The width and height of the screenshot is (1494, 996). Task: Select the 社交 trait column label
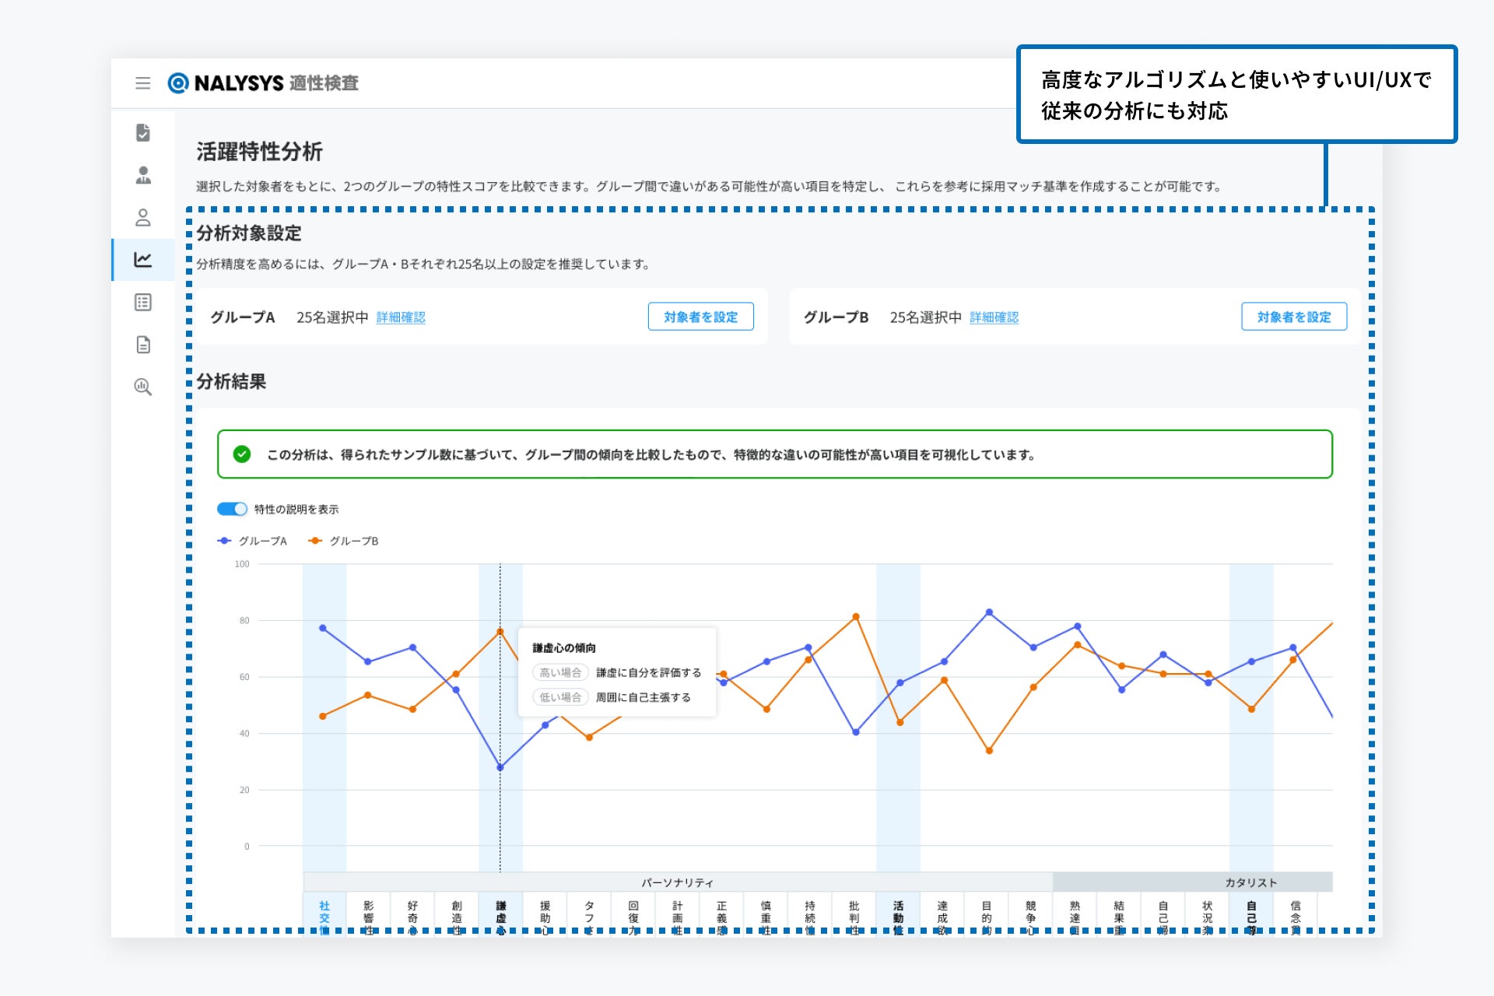[x=324, y=917]
